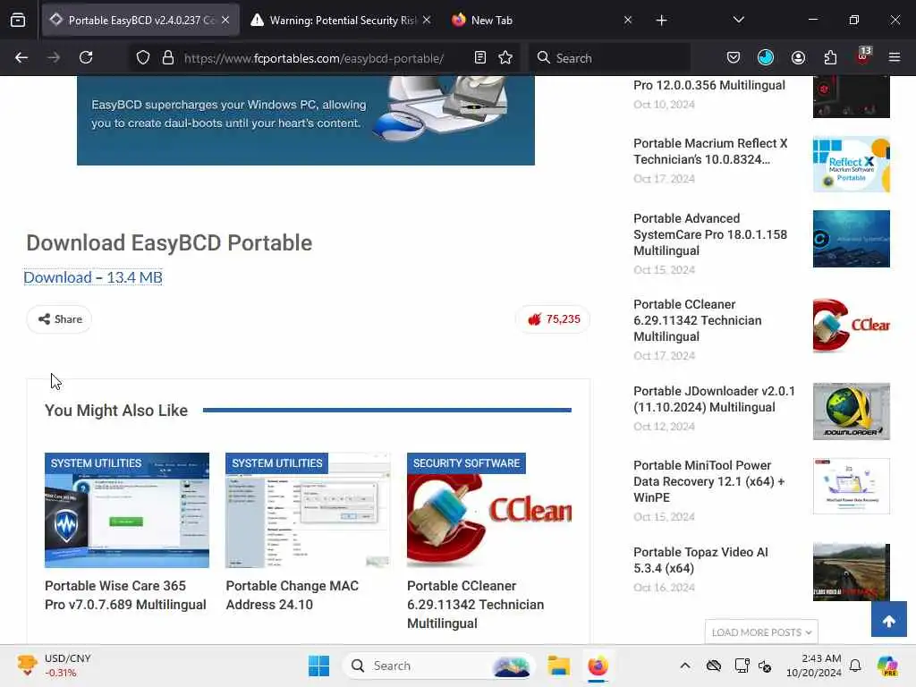Viewport: 916px width, 687px height.
Task: Open Portable Wise Care 365 Pro title link
Action: (125, 595)
